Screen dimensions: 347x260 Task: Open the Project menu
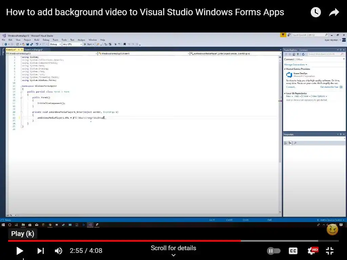(x=27, y=40)
